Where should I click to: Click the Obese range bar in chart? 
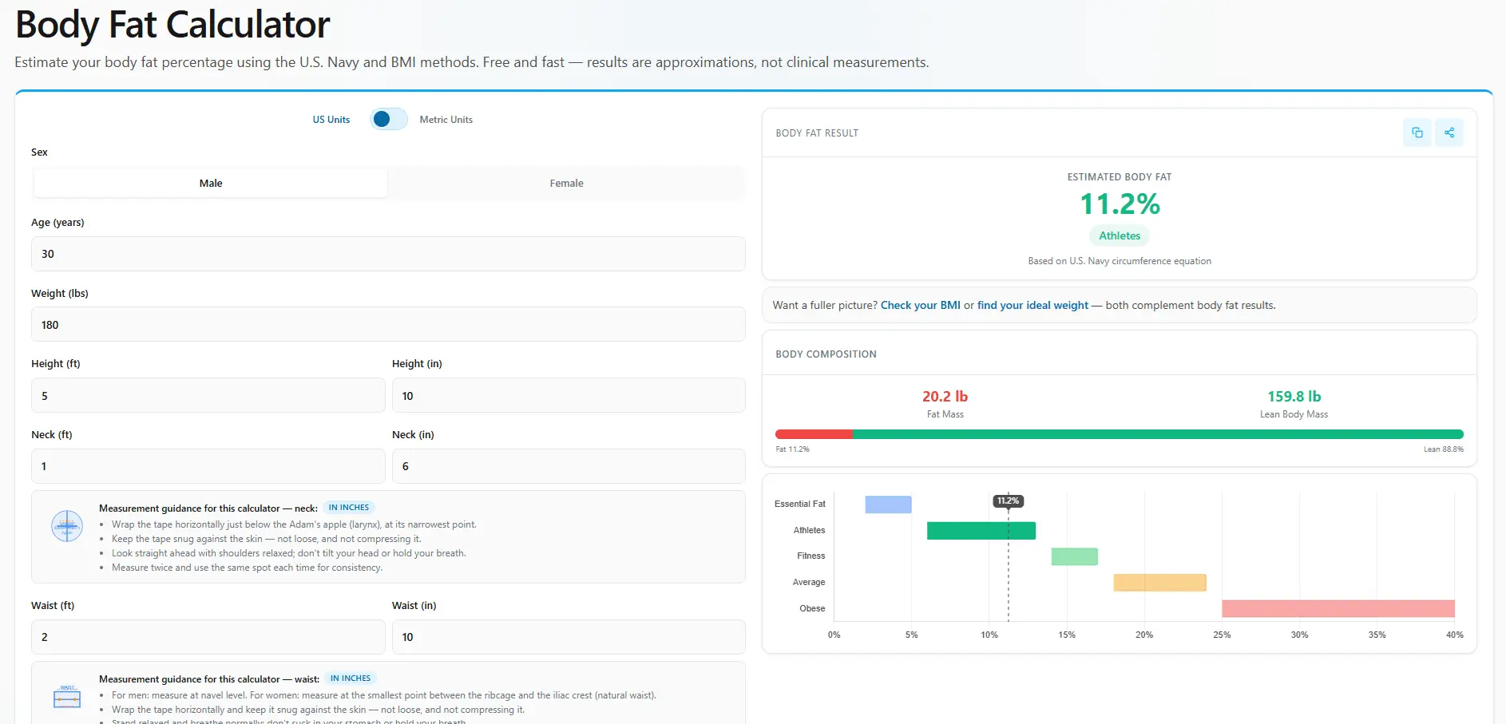coord(1338,608)
